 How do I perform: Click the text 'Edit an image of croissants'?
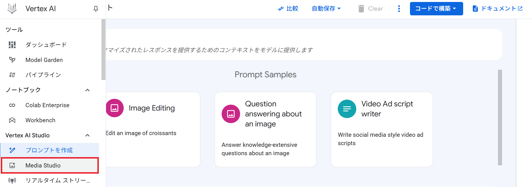pos(141,133)
